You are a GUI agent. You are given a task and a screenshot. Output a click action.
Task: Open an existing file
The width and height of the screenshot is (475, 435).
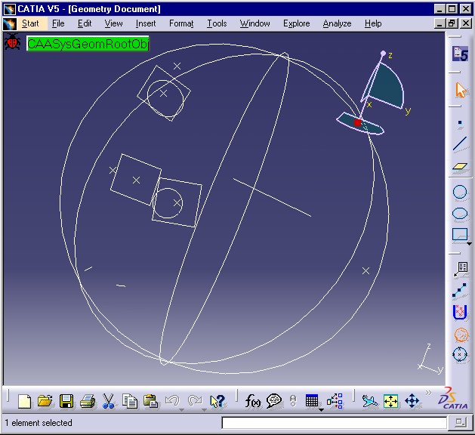point(45,401)
